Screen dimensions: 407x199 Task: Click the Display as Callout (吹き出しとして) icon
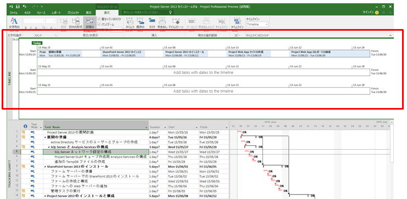pos(206,21)
